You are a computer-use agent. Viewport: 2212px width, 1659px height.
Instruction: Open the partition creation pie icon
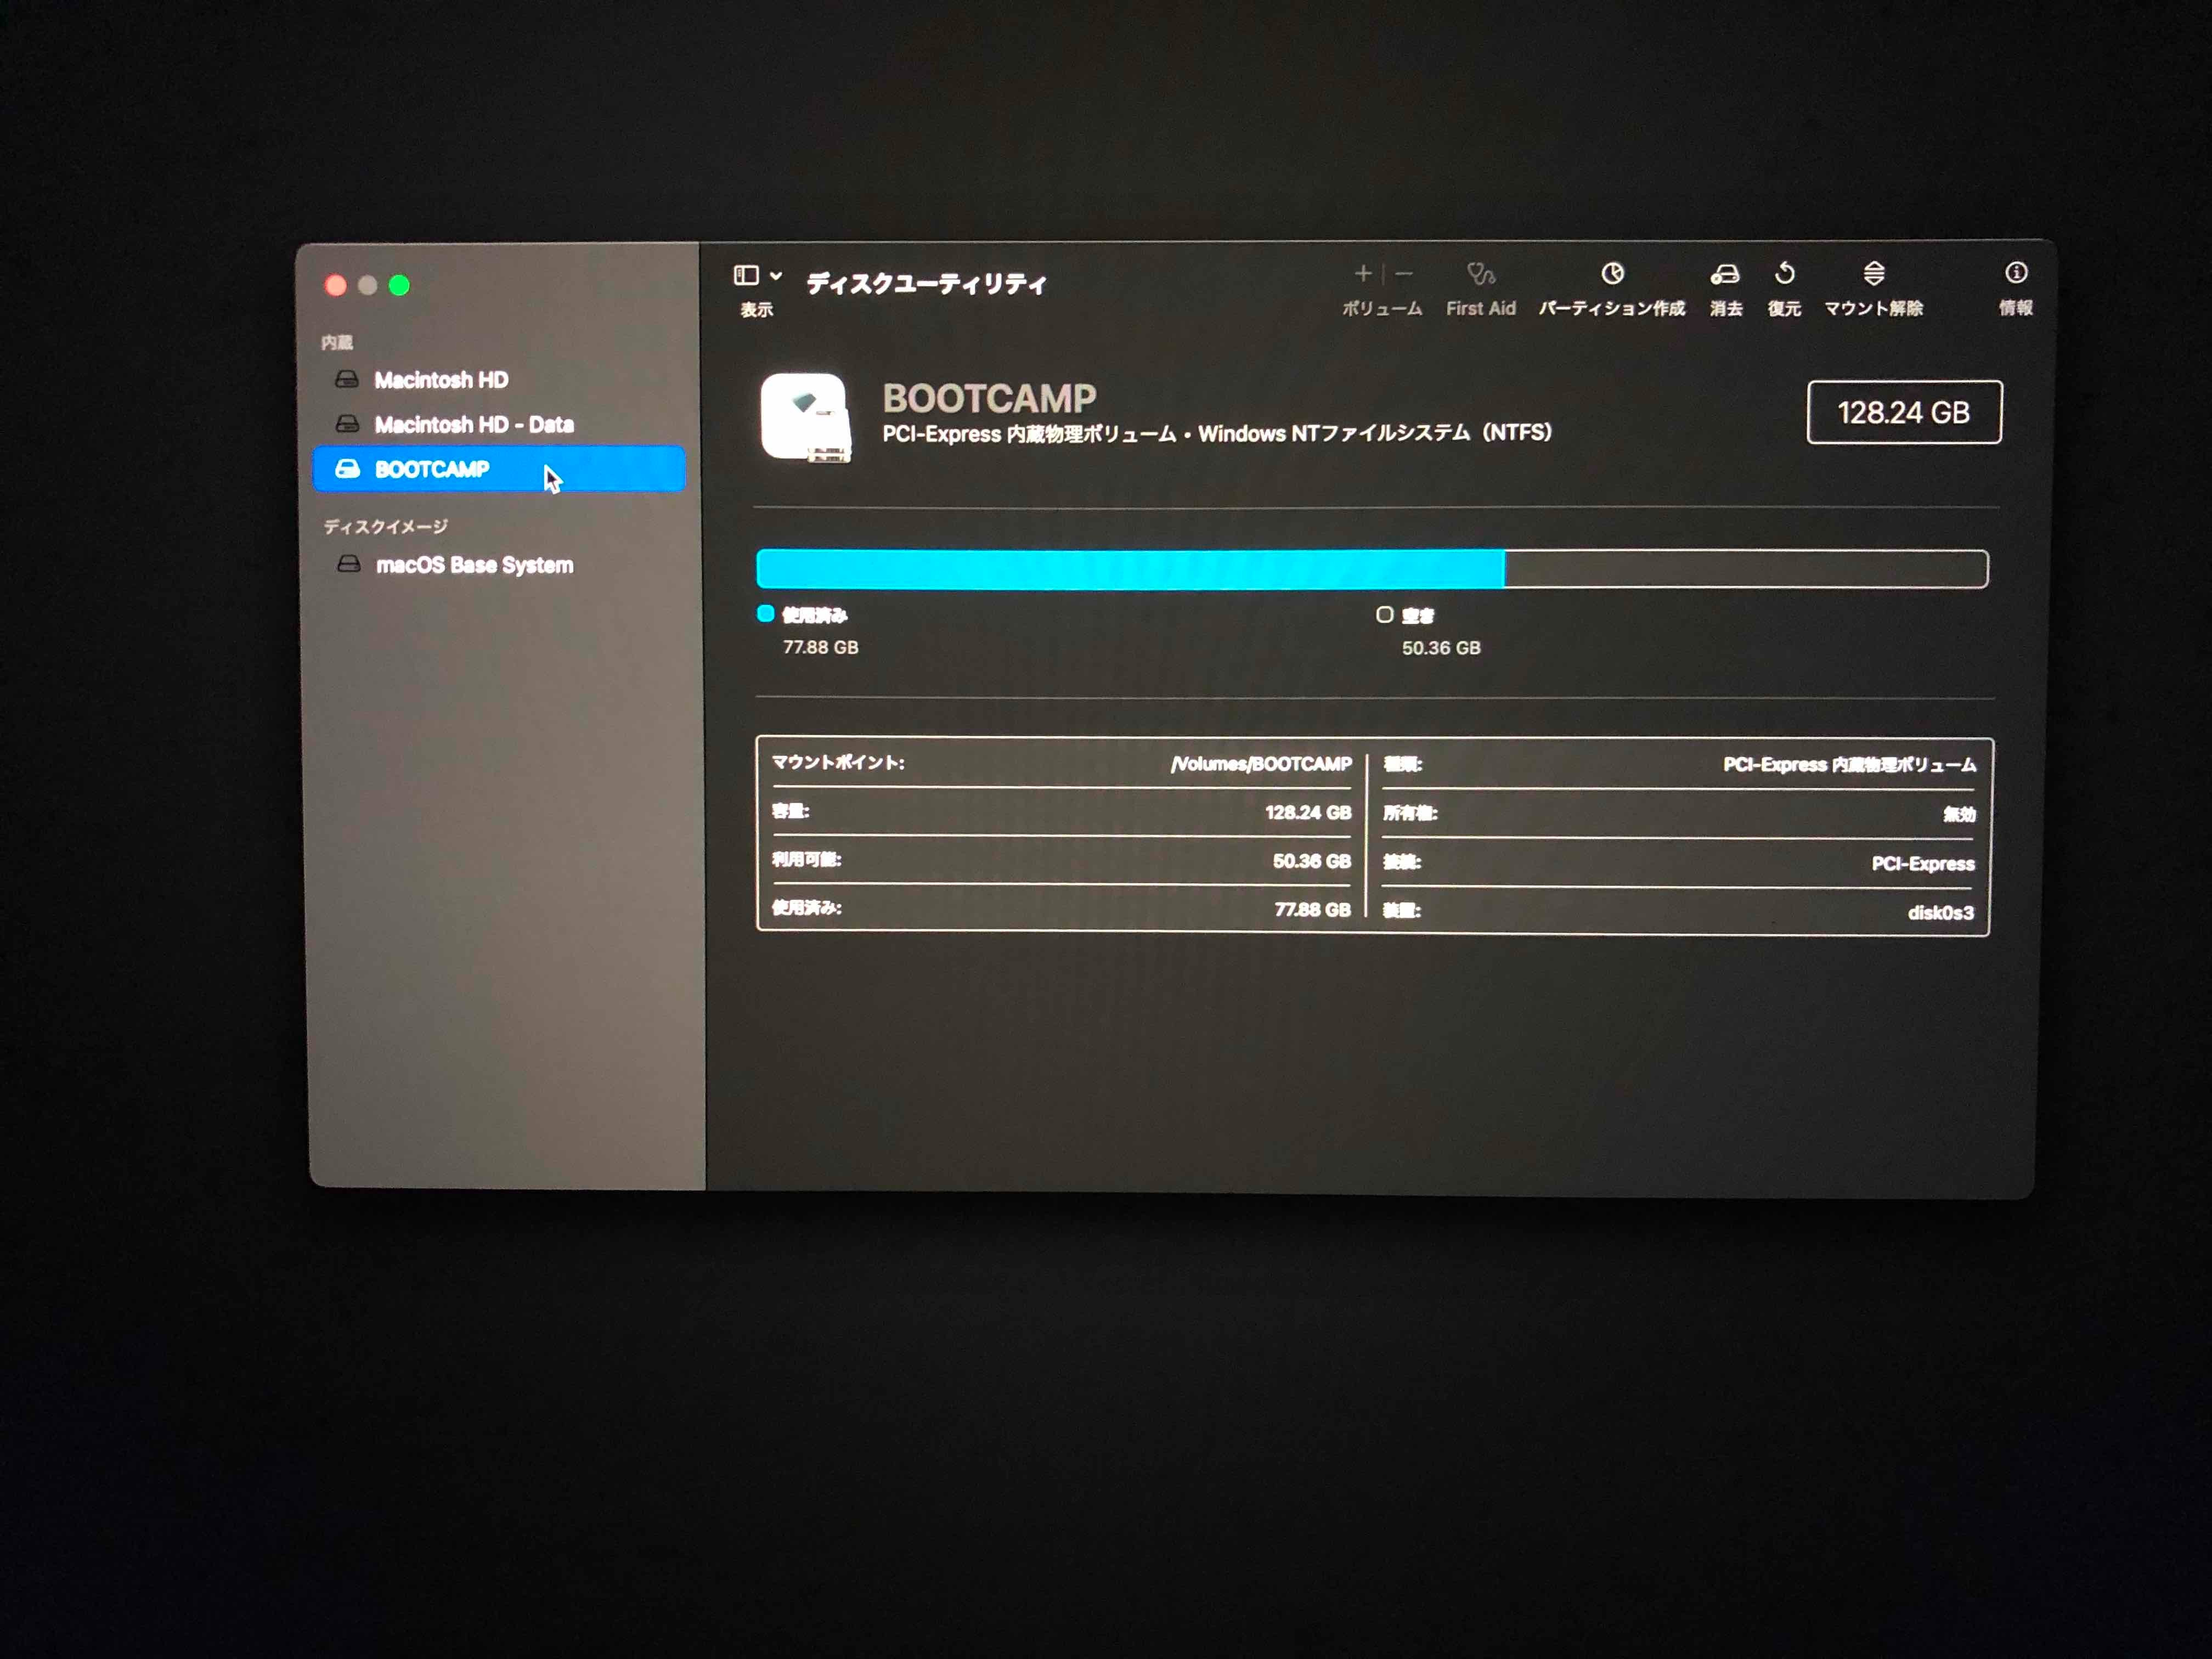coord(1612,274)
